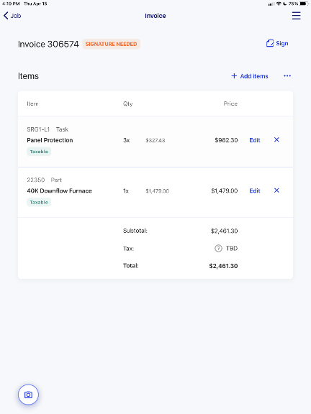Click the Taxable tag under Panel Protection
Screen dimensions: 311x414
[x=39, y=152]
